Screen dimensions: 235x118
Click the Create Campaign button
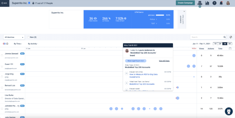tap(185, 3)
